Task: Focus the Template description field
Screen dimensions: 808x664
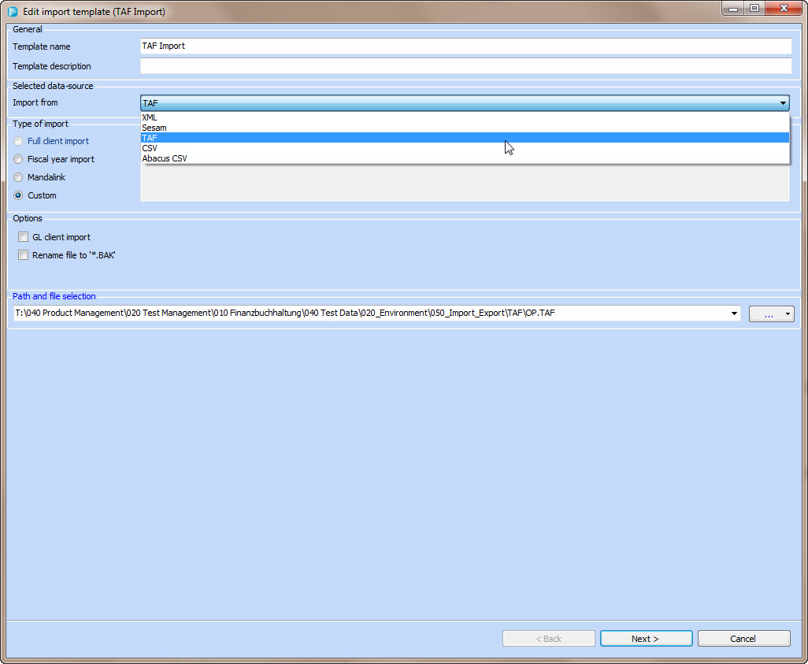Action: point(465,66)
